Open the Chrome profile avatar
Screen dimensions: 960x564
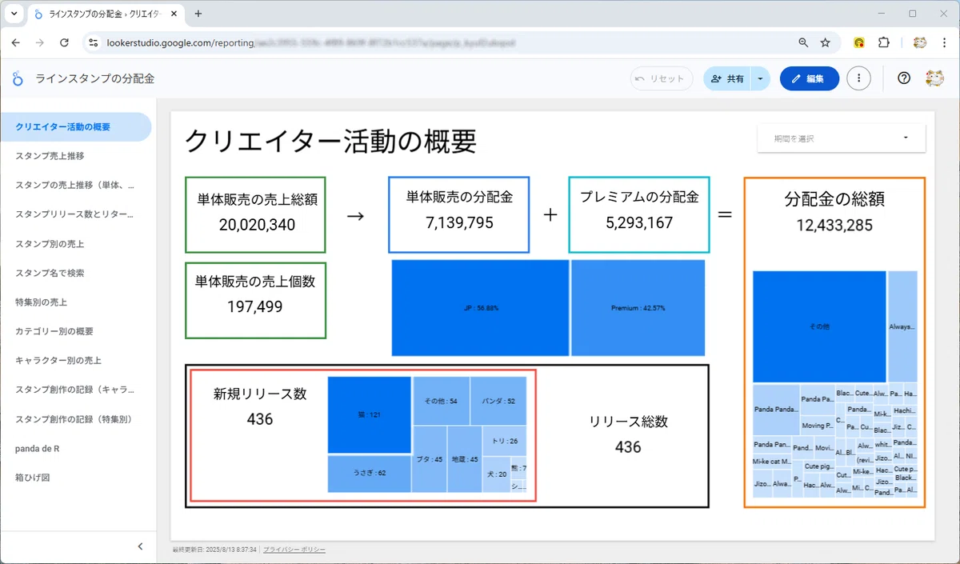920,42
